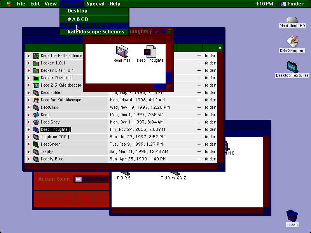311x233 pixels.
Task: Choose checked Deep Thoughts ƒ in Window menu
Action: [x=94, y=26]
